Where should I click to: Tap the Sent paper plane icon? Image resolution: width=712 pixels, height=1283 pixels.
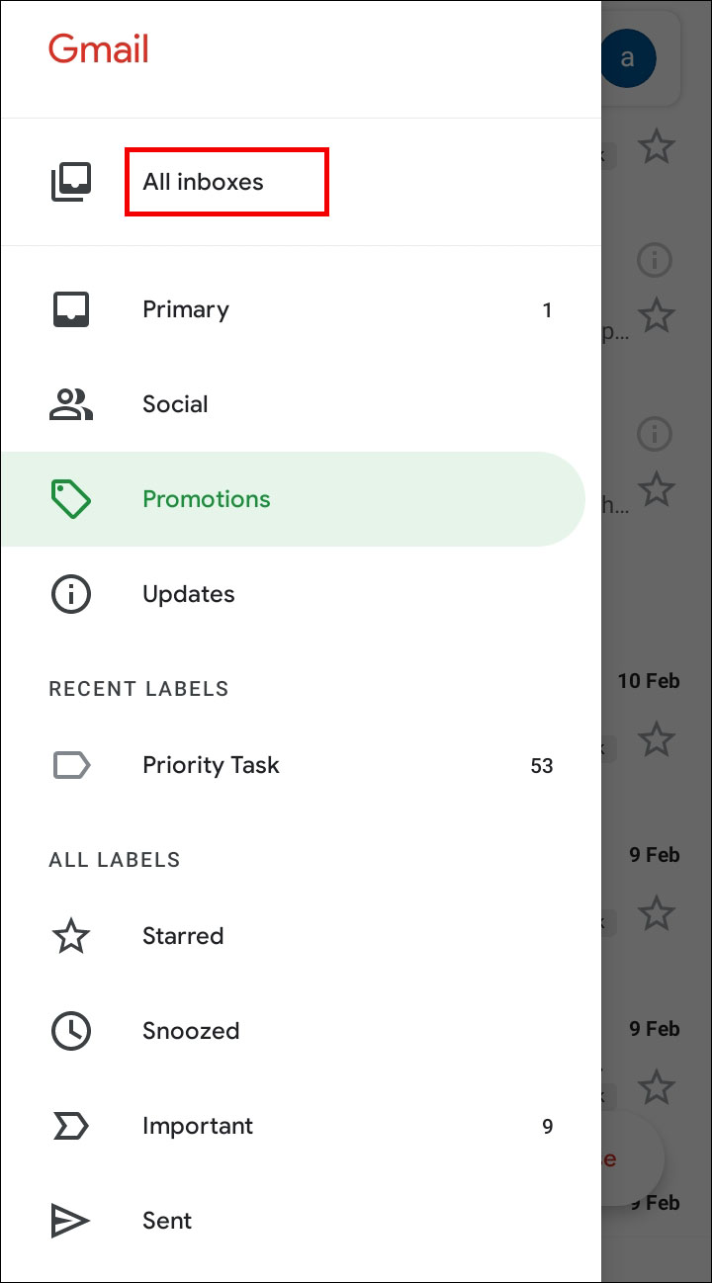click(x=71, y=1221)
